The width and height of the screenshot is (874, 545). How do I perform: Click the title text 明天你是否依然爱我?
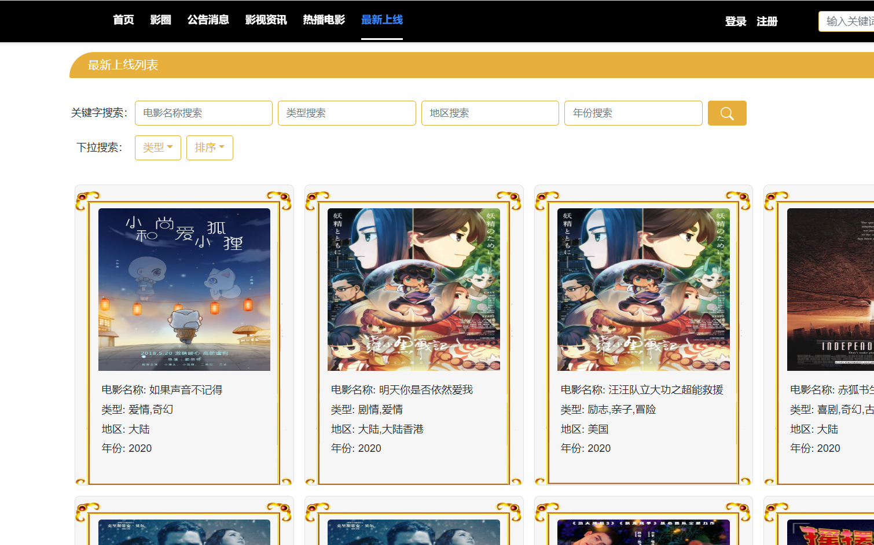[x=426, y=390]
